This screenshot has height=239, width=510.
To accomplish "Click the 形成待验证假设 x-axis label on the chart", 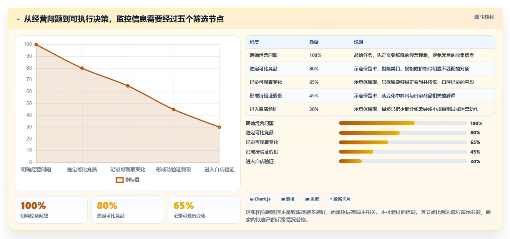I will [174, 169].
